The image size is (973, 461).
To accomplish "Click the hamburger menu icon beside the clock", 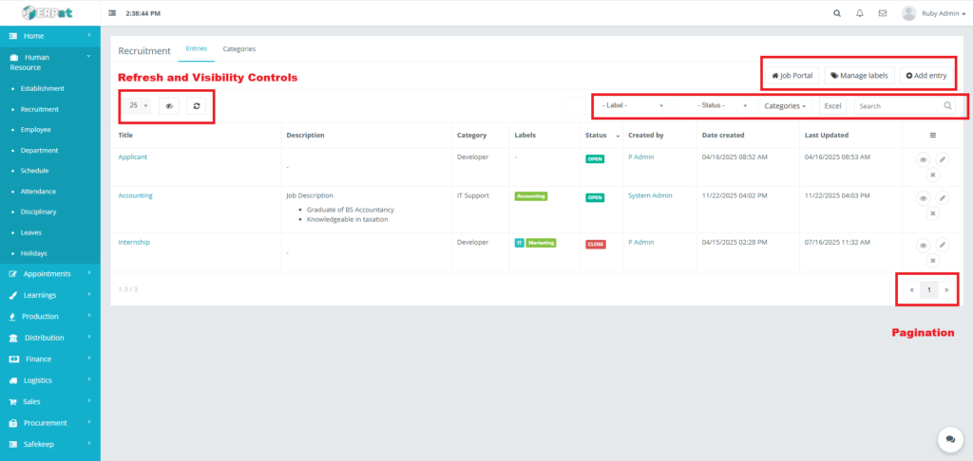I will [113, 13].
